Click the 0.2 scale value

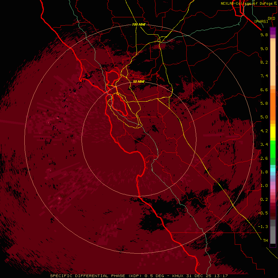point(264,200)
